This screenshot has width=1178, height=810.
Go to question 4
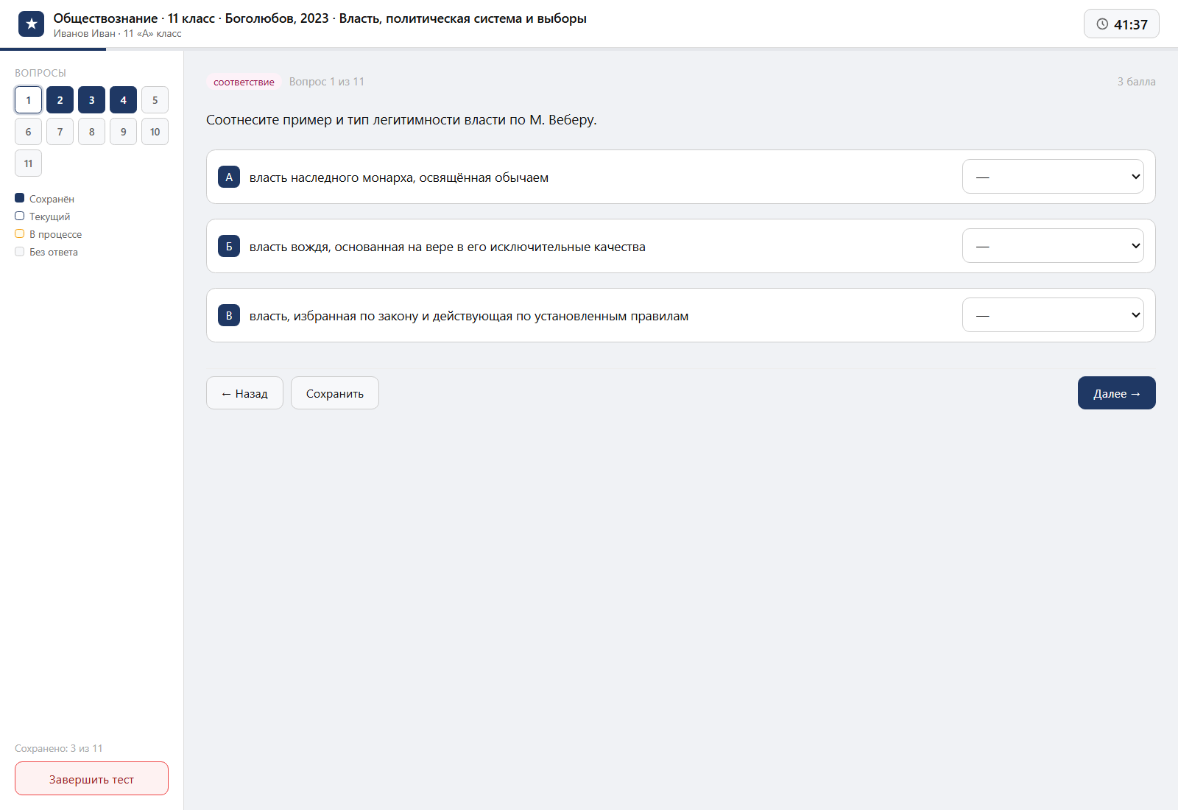[123, 100]
